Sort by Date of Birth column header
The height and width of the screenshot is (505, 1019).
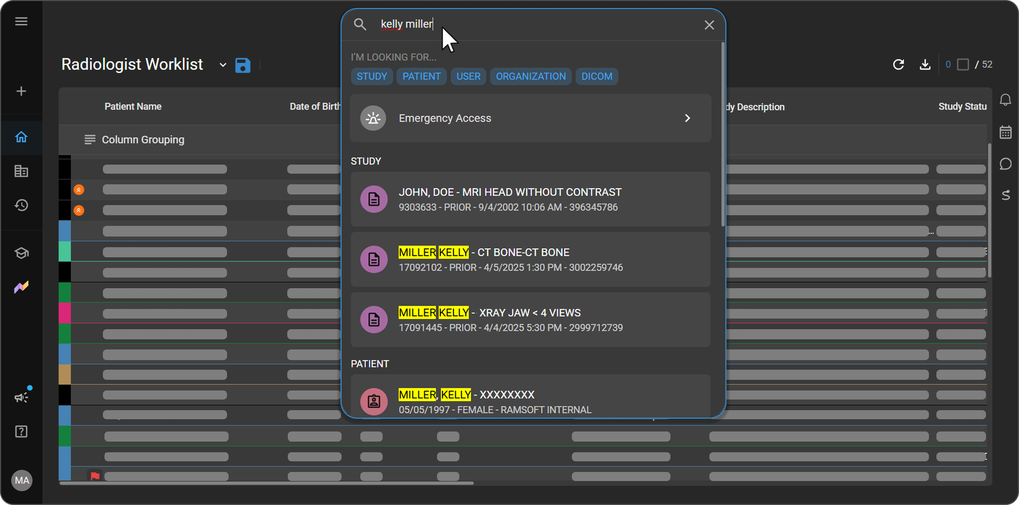pyautogui.click(x=315, y=107)
